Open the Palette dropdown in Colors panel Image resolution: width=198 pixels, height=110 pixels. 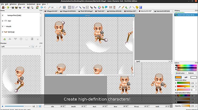pyautogui.click(x=192, y=73)
